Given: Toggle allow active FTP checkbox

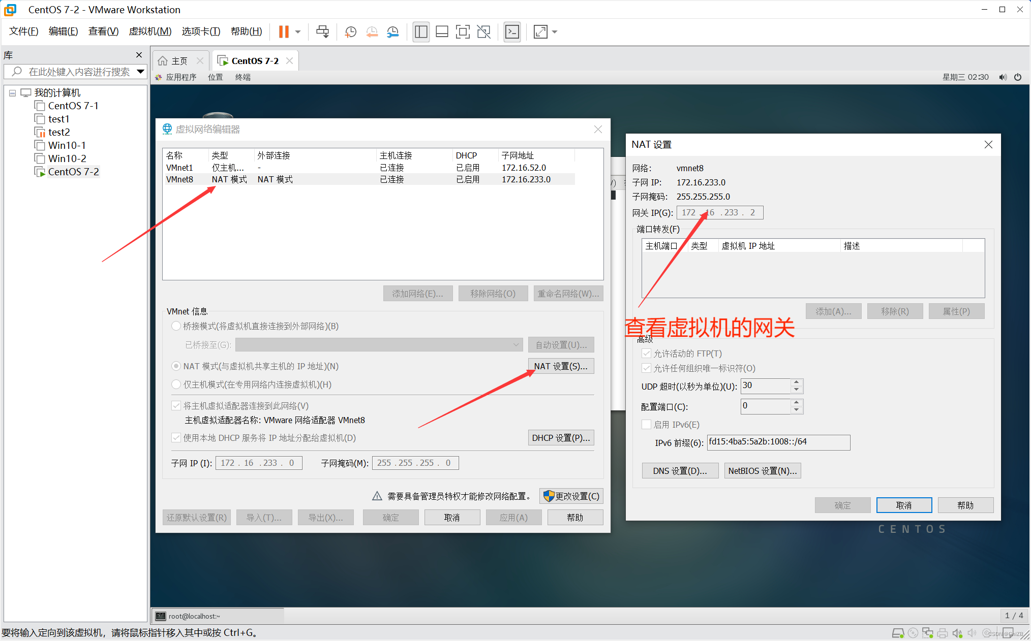Looking at the screenshot, I should 647,354.
